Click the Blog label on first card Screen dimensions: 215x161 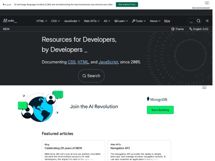point(47,144)
